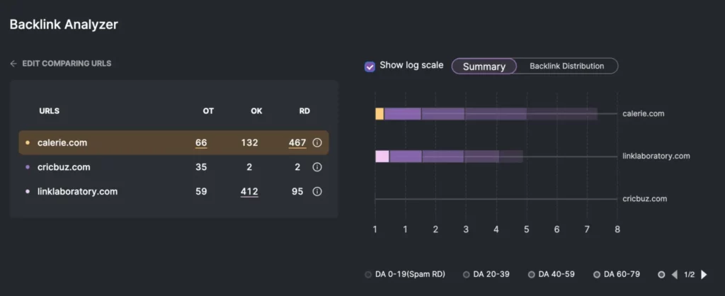The width and height of the screenshot is (725, 296).
Task: Uncheck the Show log scale checkbox
Action: (x=370, y=66)
